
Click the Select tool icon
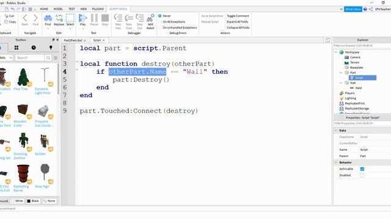pyautogui.click(x=70, y=18)
